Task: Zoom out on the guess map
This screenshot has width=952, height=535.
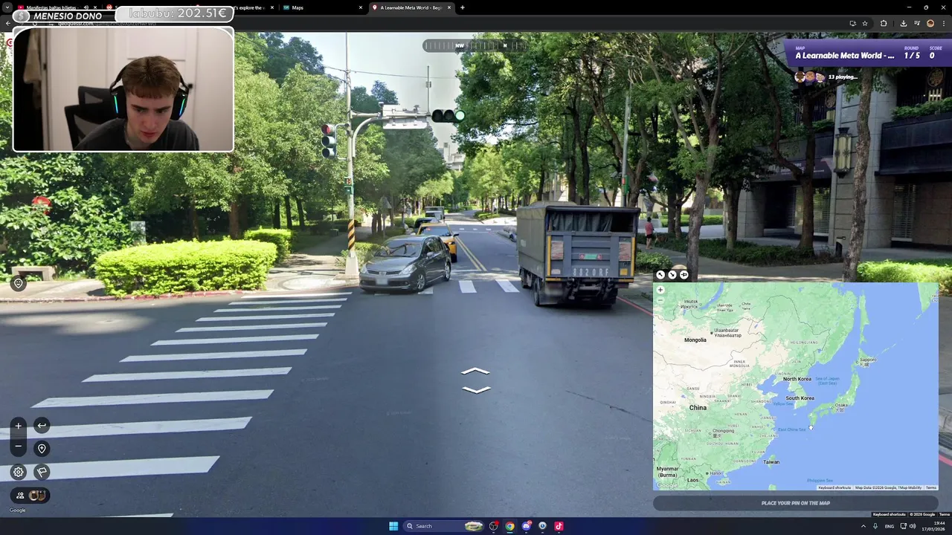Action: click(660, 300)
